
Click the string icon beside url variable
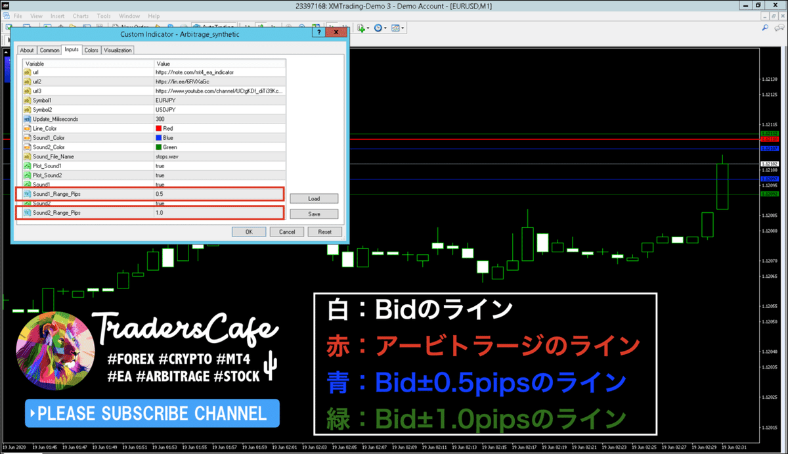27,72
